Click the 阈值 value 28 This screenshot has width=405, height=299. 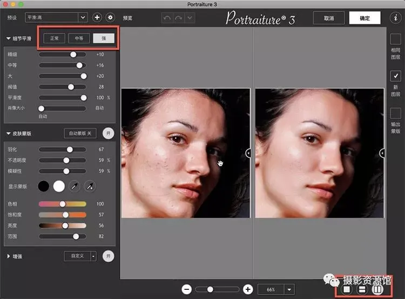[102, 87]
